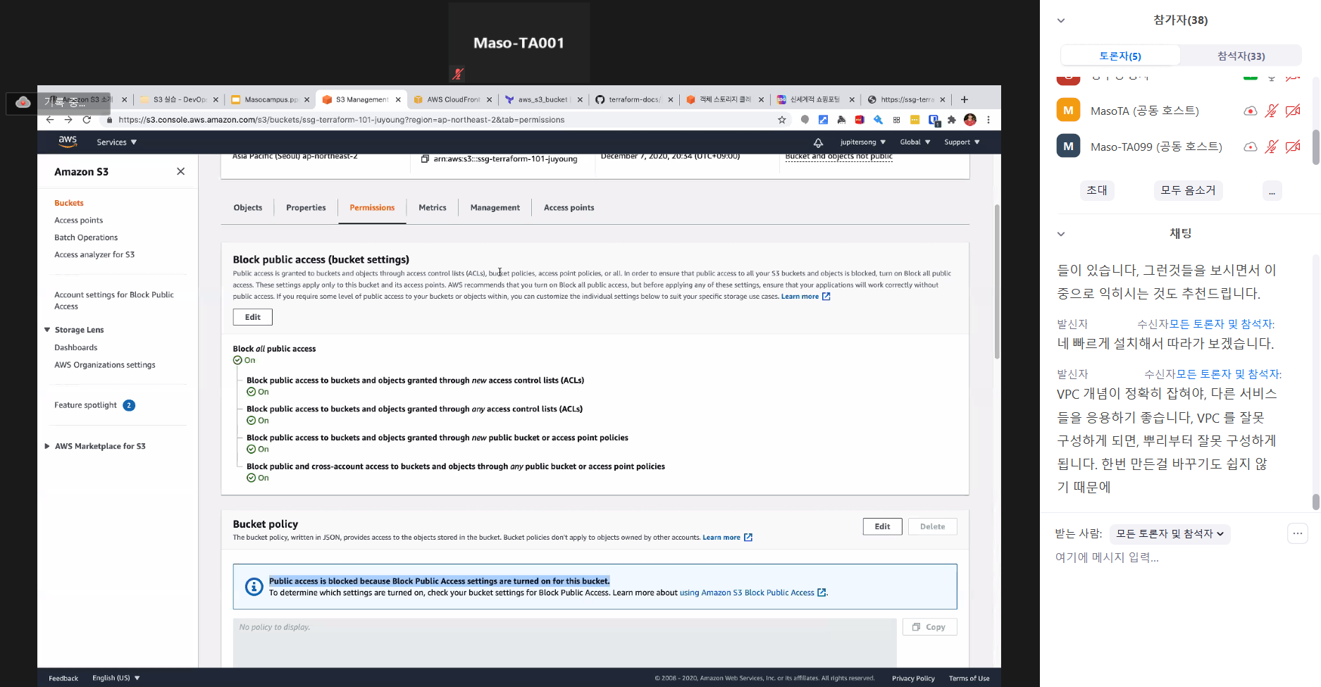Click the AWS logo home icon
Screen dimensions: 1321x687
click(x=68, y=142)
